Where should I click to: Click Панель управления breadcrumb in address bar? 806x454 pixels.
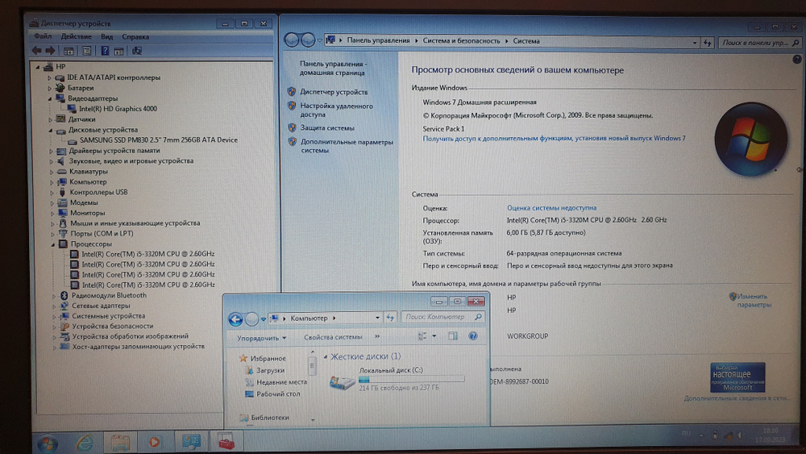pos(378,40)
